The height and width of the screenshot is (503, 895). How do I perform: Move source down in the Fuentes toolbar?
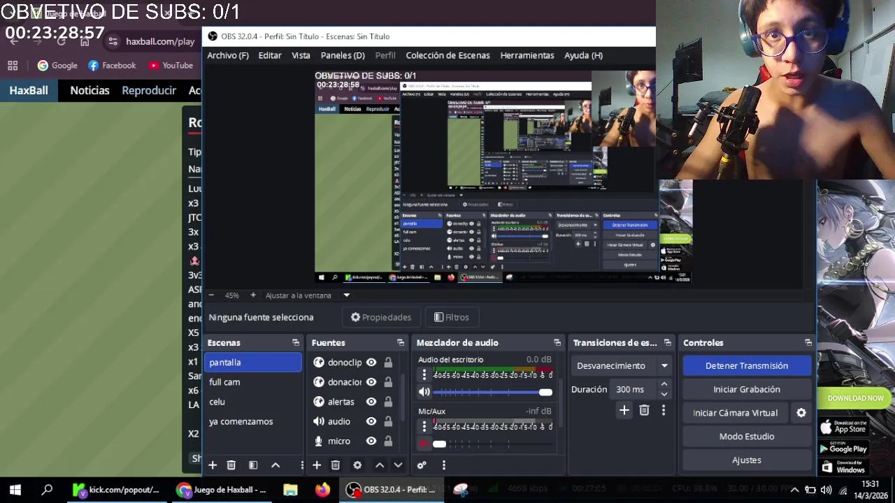[x=398, y=465]
